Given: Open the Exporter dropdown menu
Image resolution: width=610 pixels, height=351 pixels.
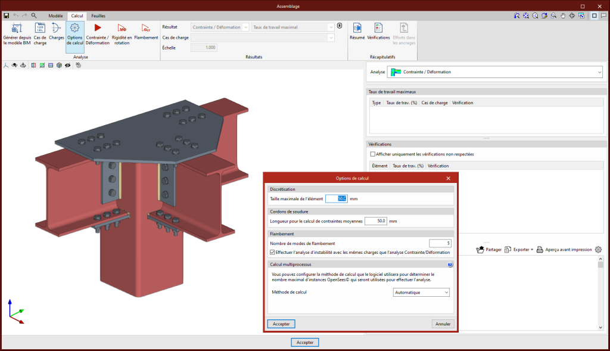Looking at the screenshot, I should [x=519, y=250].
